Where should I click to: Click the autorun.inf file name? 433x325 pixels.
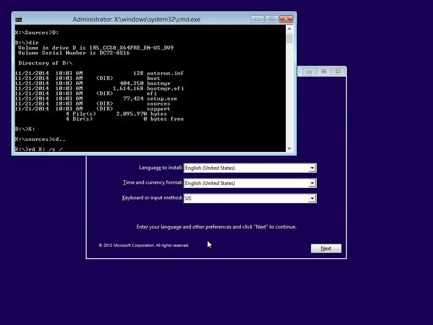(x=165, y=73)
